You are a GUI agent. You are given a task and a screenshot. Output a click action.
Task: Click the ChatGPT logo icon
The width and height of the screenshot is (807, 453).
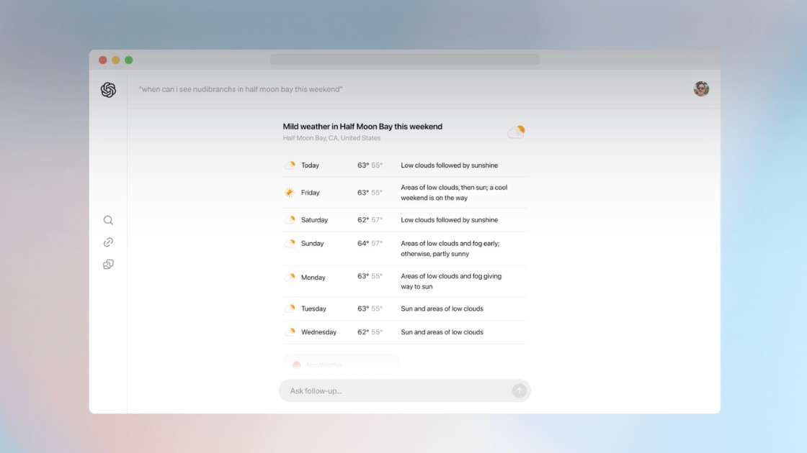108,90
